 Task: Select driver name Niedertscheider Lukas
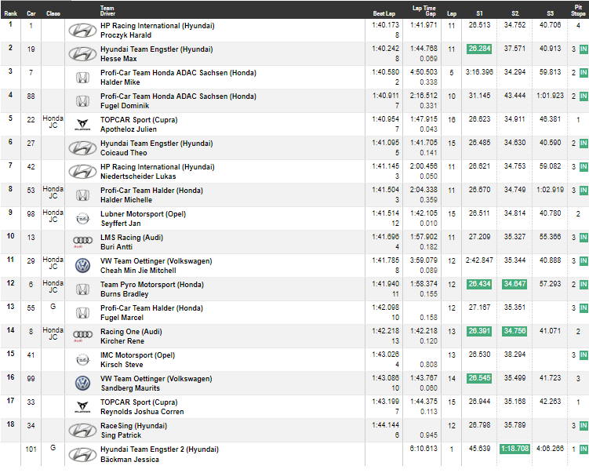(138, 176)
